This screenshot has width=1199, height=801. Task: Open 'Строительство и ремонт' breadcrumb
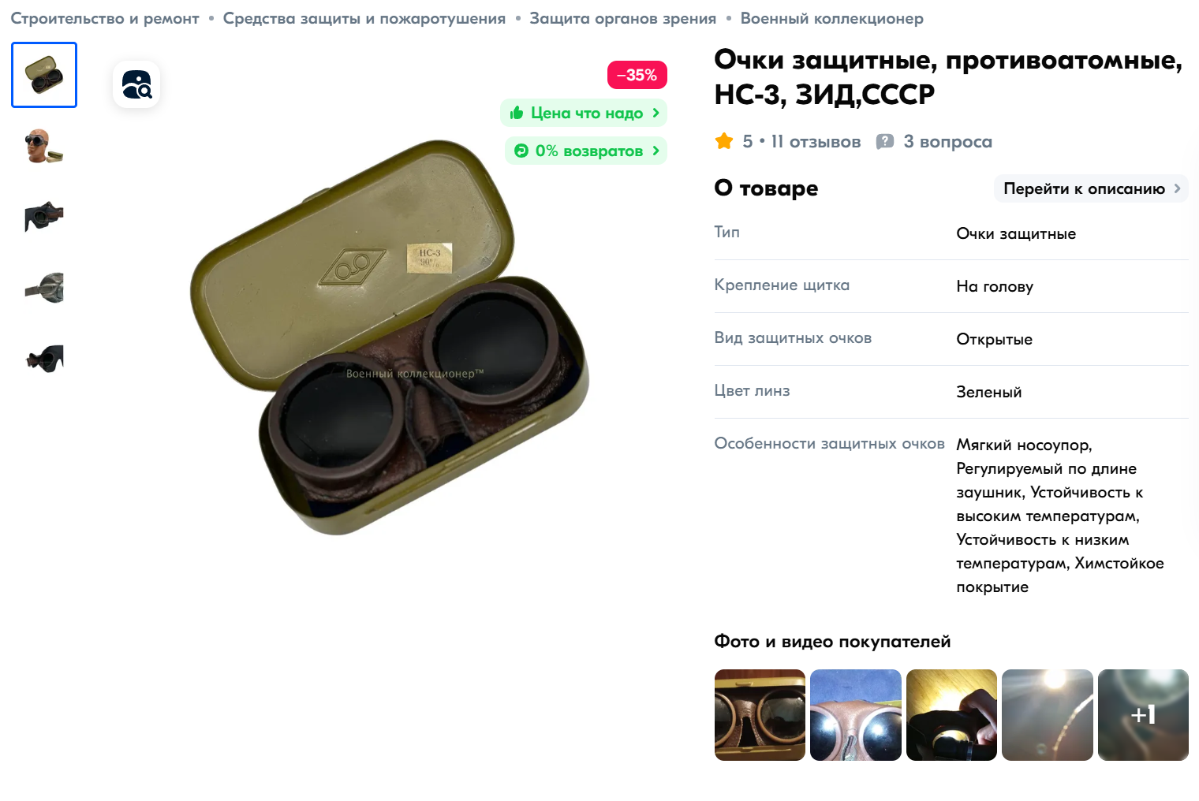[105, 18]
